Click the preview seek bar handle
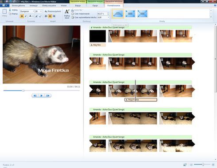 point(23,90)
